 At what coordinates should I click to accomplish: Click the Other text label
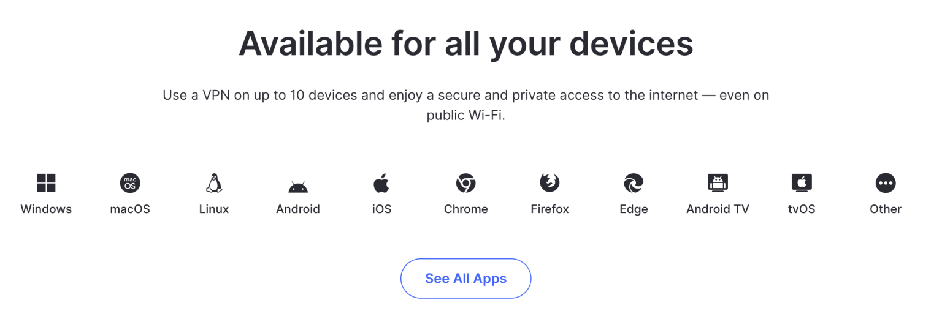886,209
